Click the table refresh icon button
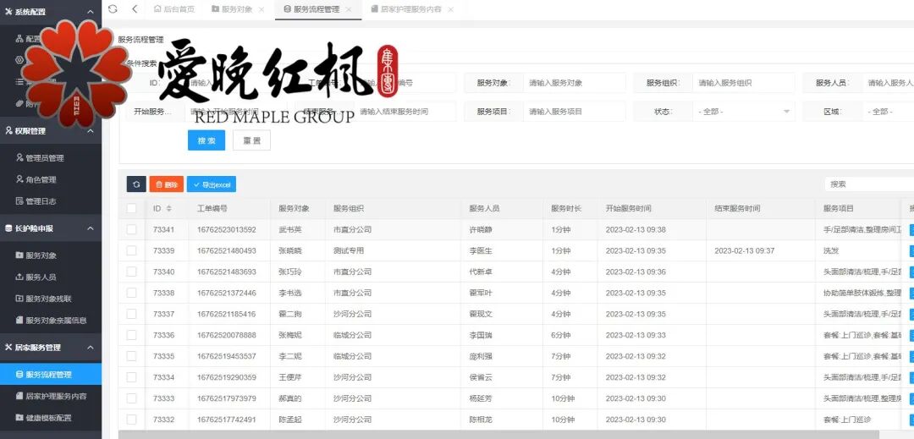Viewport: 914px width, 439px height. tap(135, 184)
